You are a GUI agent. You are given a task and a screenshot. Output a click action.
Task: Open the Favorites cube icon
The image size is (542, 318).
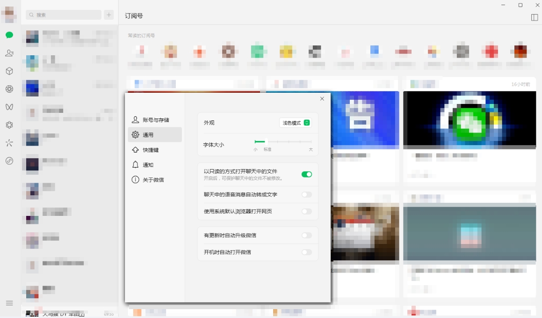tap(9, 71)
